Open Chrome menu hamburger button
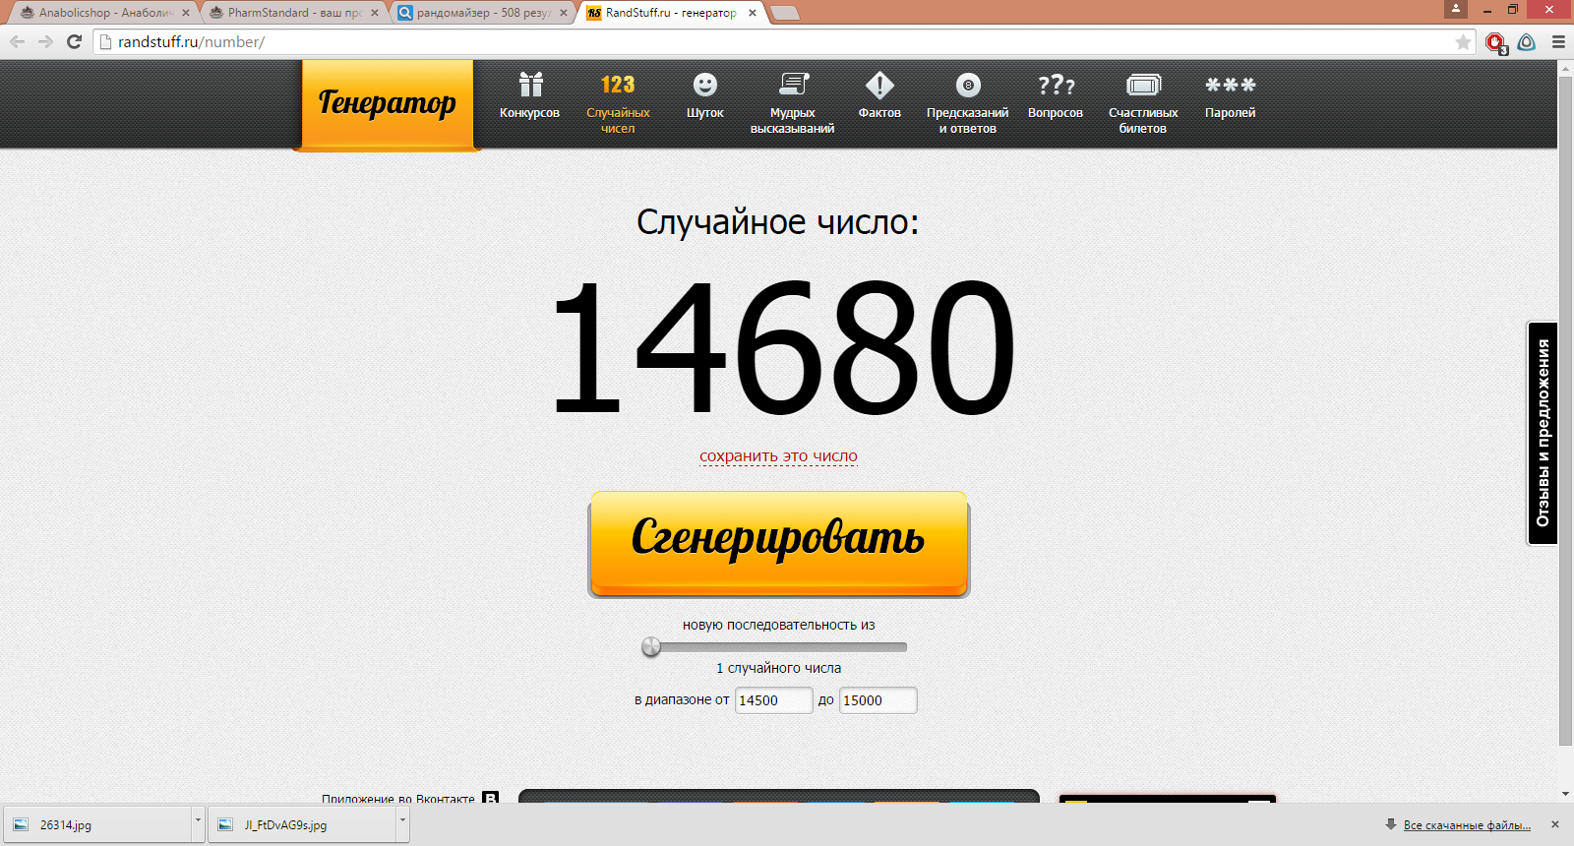The height and width of the screenshot is (846, 1574). click(1558, 42)
